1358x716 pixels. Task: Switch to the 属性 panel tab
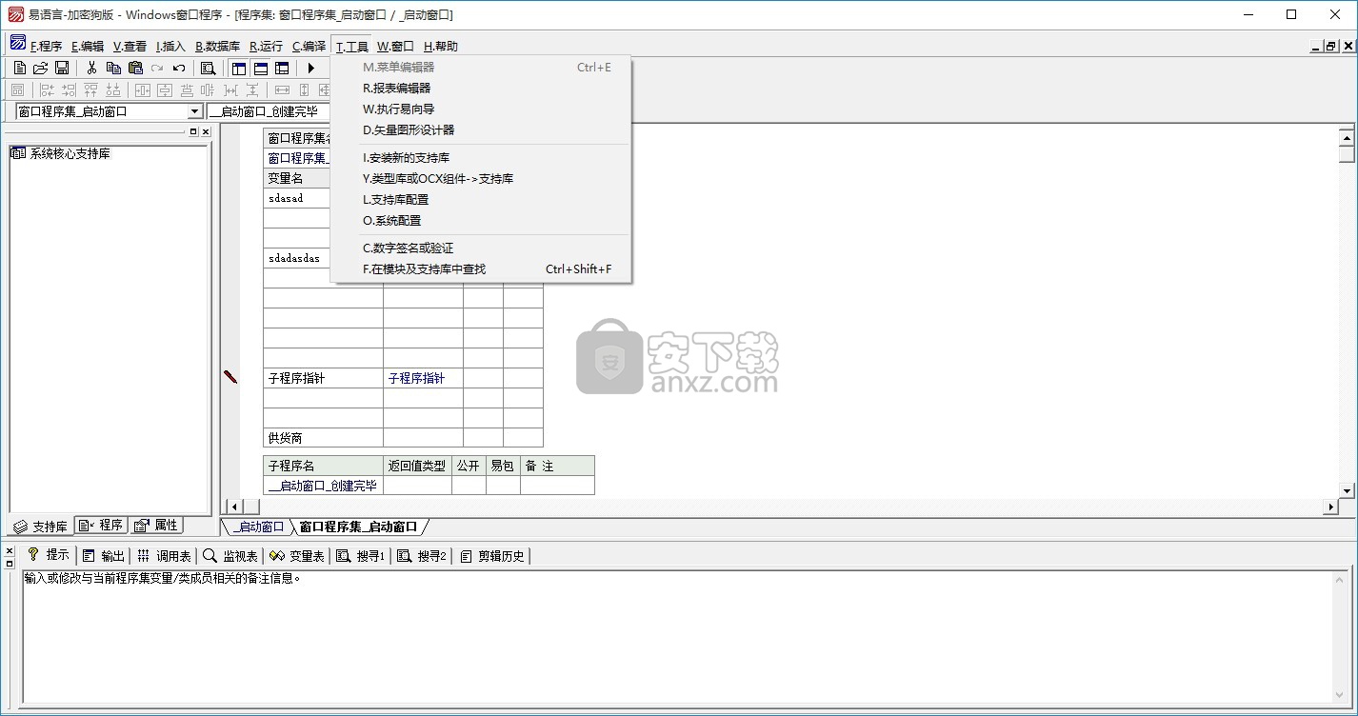coord(156,525)
